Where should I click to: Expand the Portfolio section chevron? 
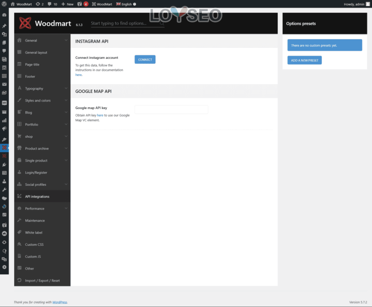[66, 124]
